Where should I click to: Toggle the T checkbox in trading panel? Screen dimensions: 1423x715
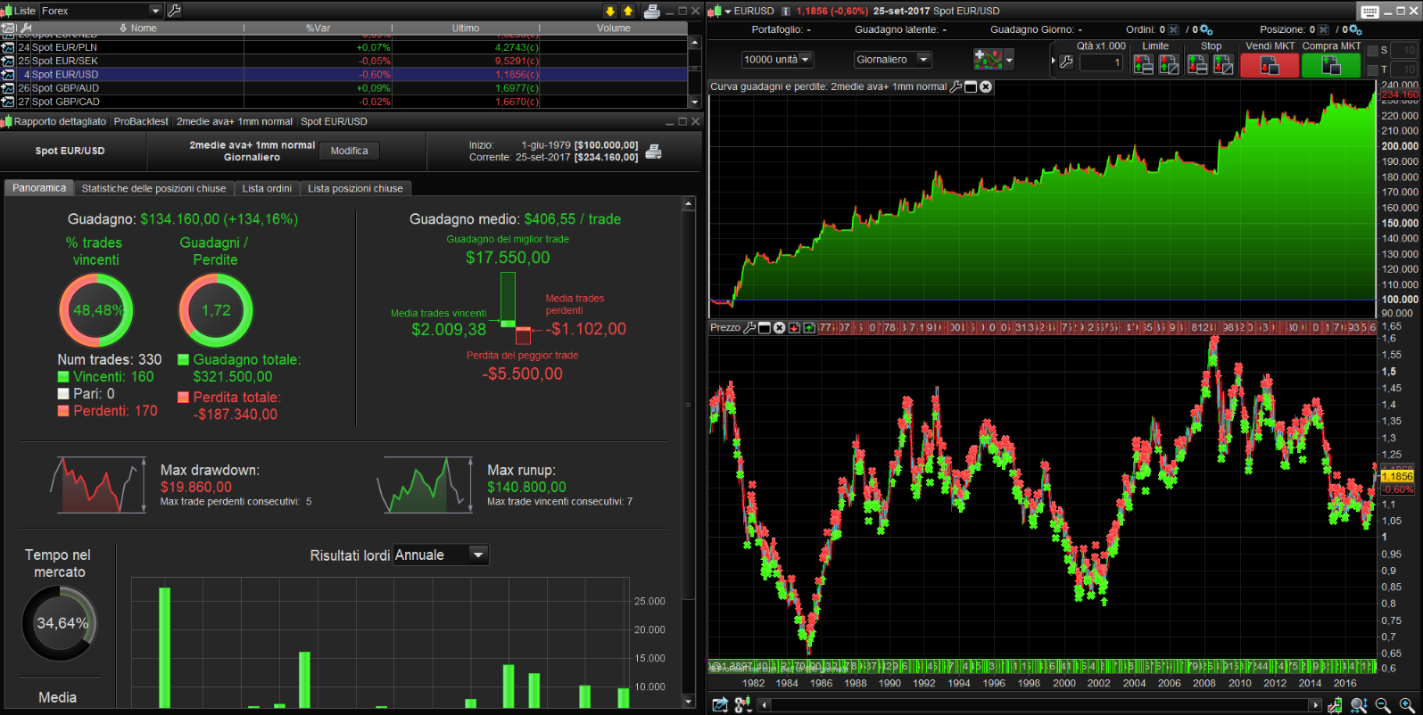click(x=1372, y=70)
